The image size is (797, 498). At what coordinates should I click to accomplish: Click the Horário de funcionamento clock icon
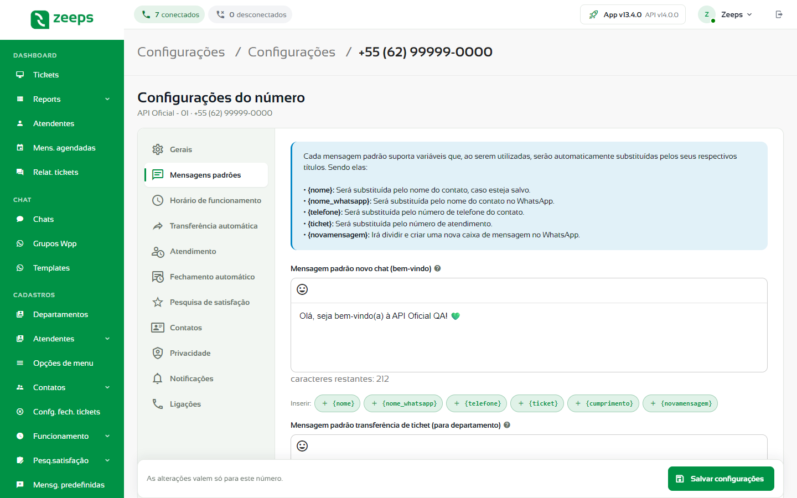(x=158, y=200)
